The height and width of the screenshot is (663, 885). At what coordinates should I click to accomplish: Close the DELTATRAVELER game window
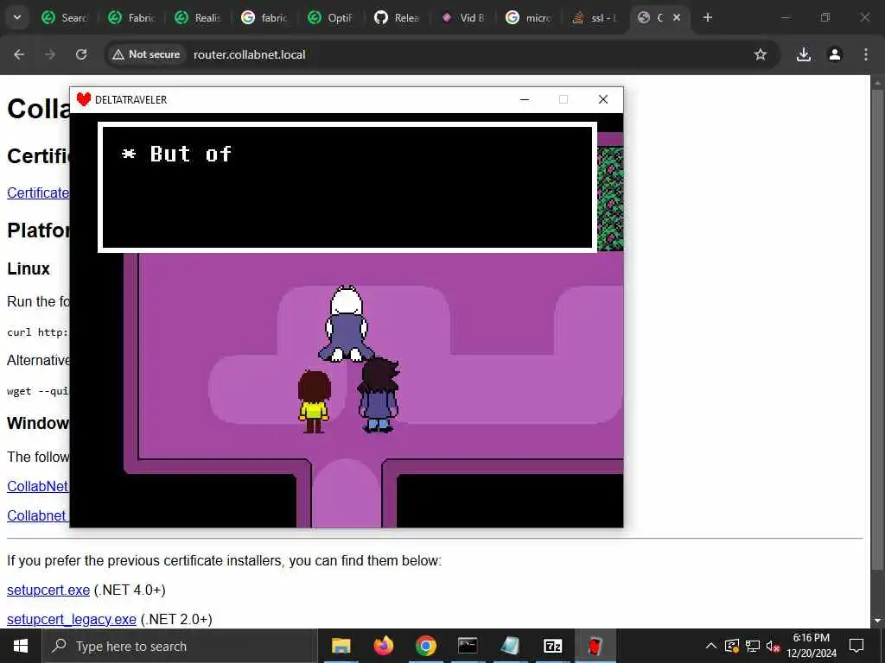tap(602, 100)
